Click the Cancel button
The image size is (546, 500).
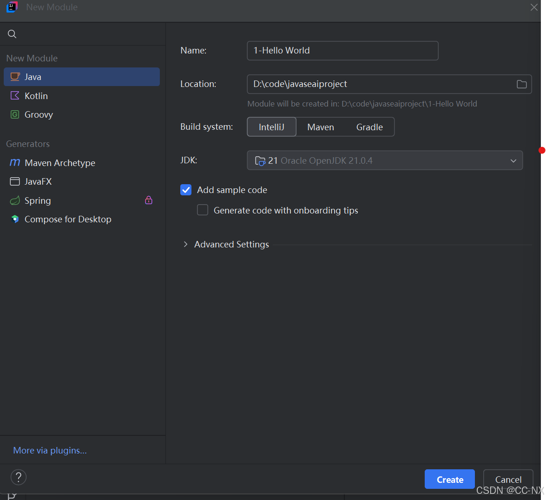click(508, 479)
